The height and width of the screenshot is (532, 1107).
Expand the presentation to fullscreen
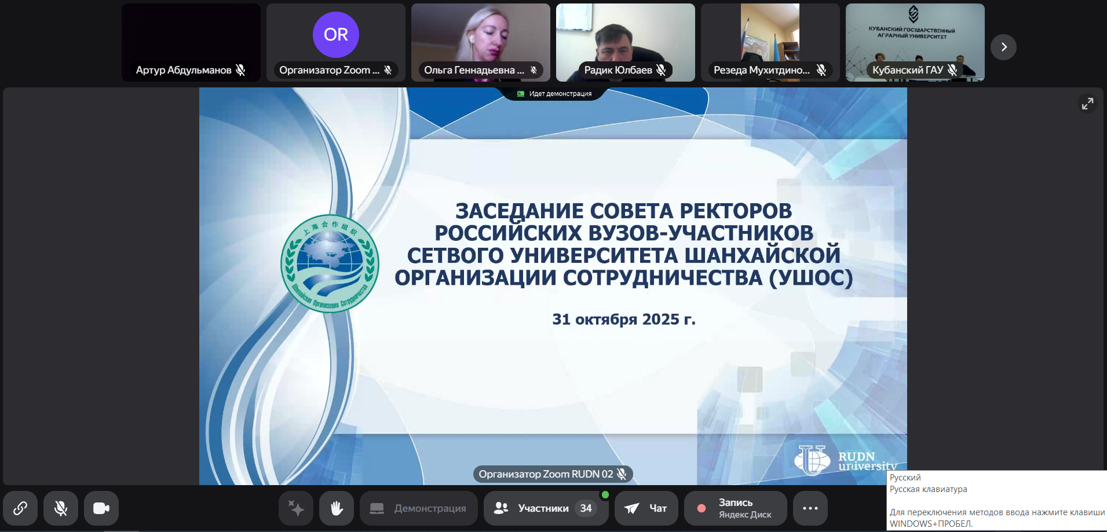[x=1087, y=104]
